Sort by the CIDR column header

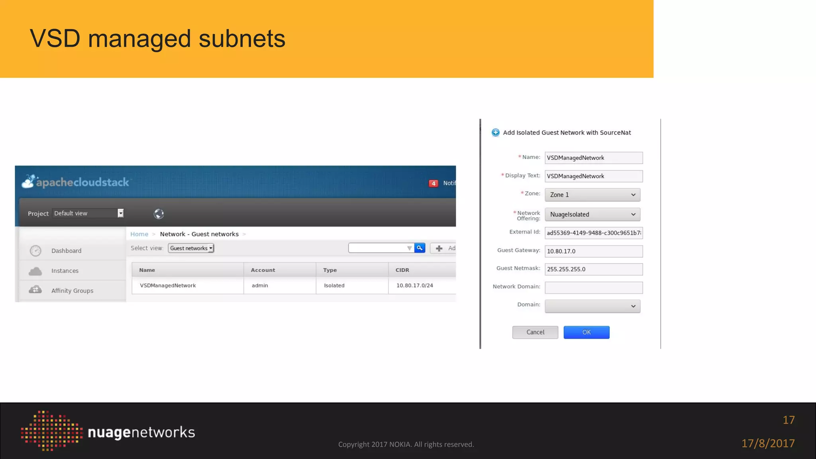tap(402, 270)
